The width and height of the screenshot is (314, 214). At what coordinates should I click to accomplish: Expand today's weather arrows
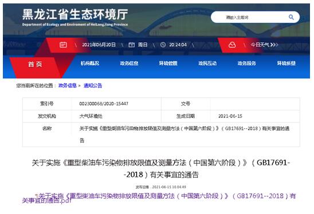(274, 45)
